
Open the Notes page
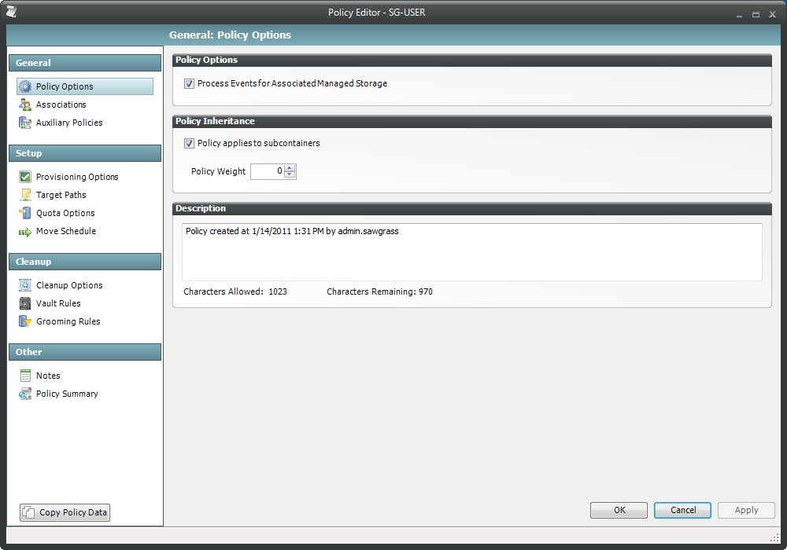tap(48, 376)
